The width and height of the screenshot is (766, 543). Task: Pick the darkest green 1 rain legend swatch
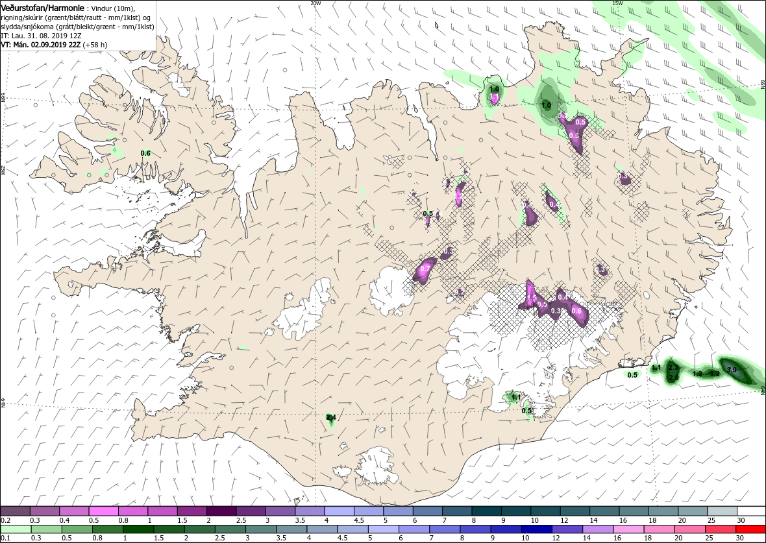pyautogui.click(x=138, y=529)
